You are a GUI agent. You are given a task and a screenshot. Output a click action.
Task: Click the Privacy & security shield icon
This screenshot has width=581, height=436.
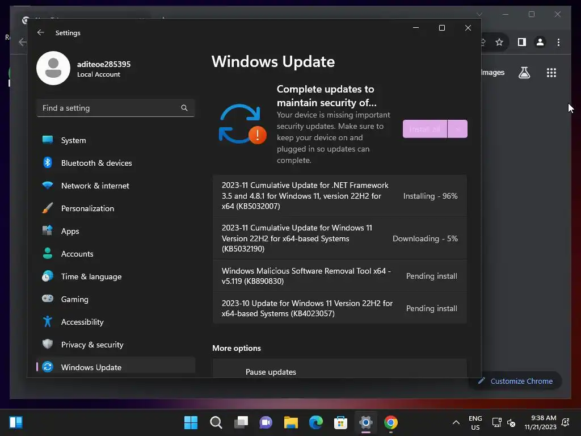tap(48, 344)
